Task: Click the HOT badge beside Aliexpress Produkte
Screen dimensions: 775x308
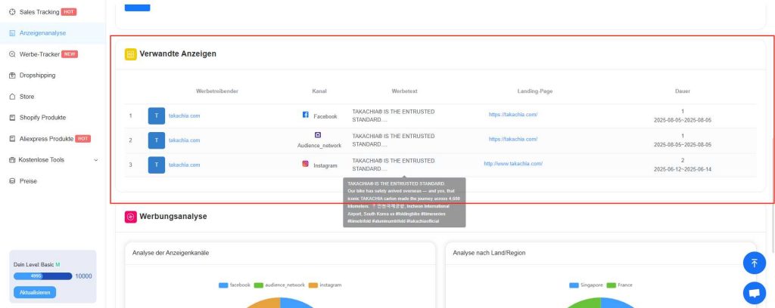Action: (83, 138)
